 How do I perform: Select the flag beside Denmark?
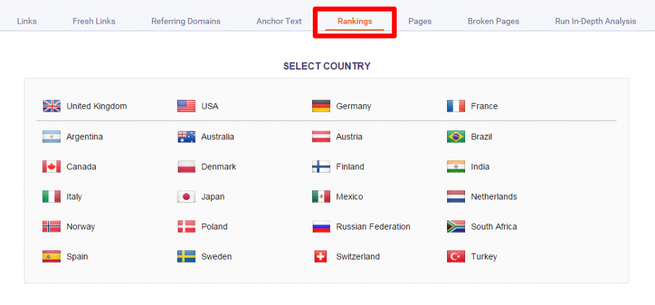point(186,167)
